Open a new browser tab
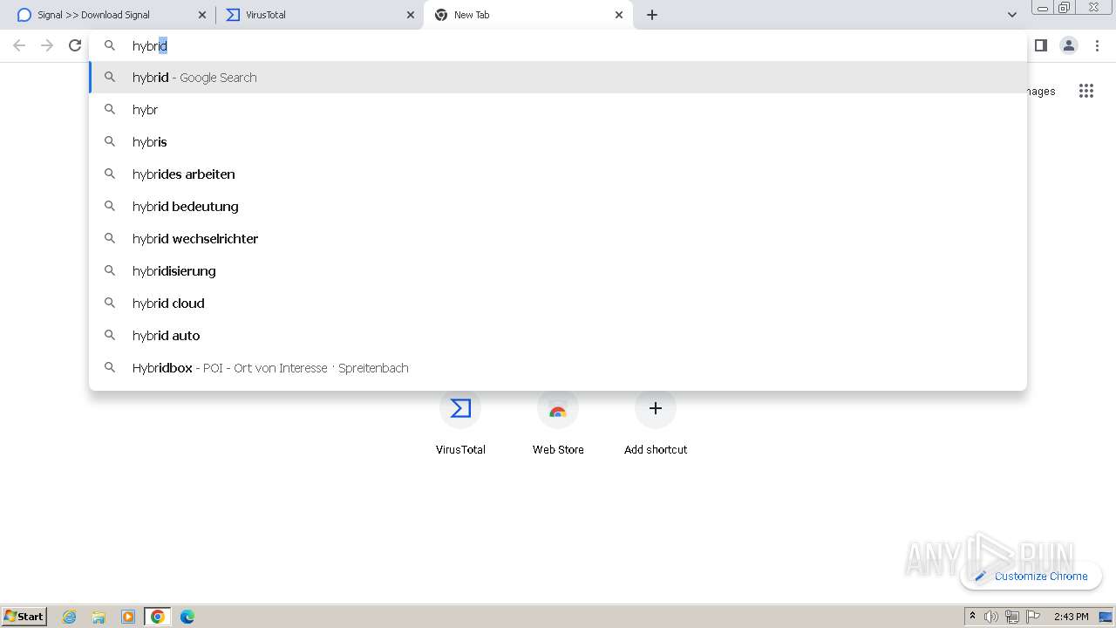This screenshot has width=1116, height=628. tap(652, 15)
